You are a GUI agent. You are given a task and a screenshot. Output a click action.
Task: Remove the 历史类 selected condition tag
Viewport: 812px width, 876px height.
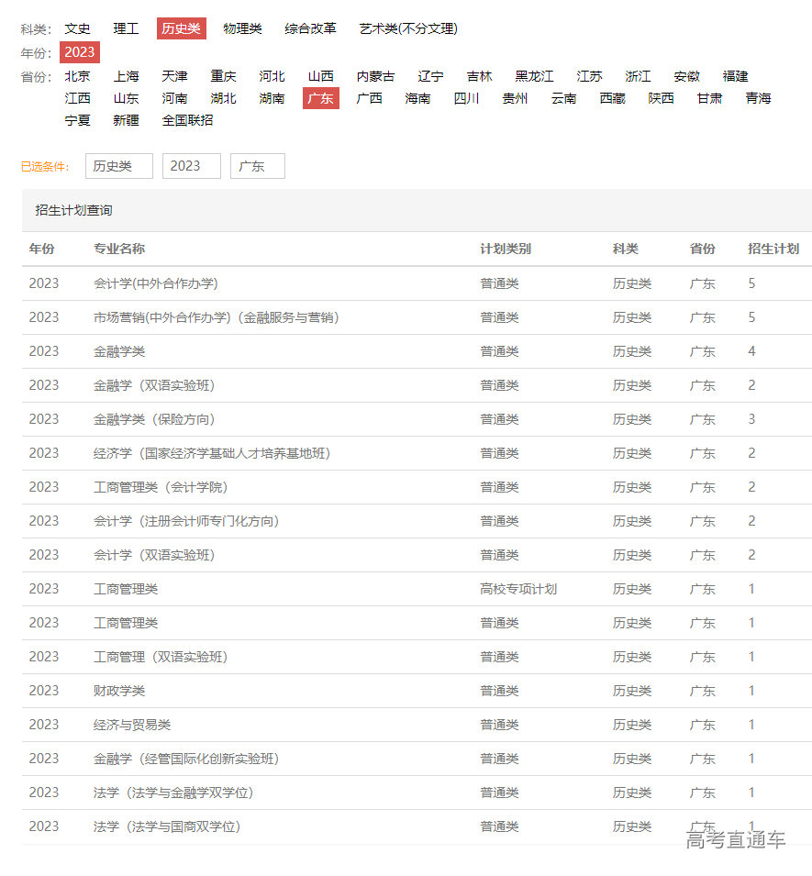118,166
